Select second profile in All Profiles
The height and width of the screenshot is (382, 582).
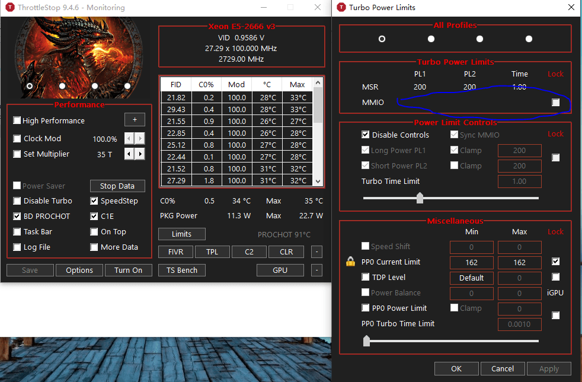click(x=431, y=39)
